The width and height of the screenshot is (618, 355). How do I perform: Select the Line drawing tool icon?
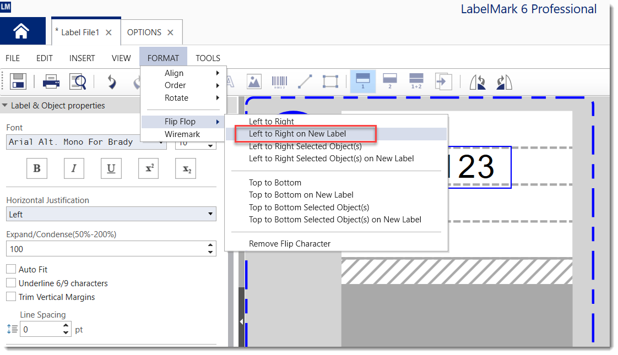[305, 81]
